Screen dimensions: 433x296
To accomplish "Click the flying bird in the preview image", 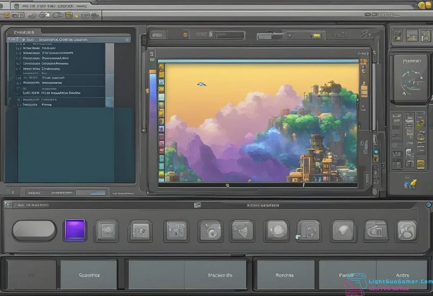I will click(201, 84).
